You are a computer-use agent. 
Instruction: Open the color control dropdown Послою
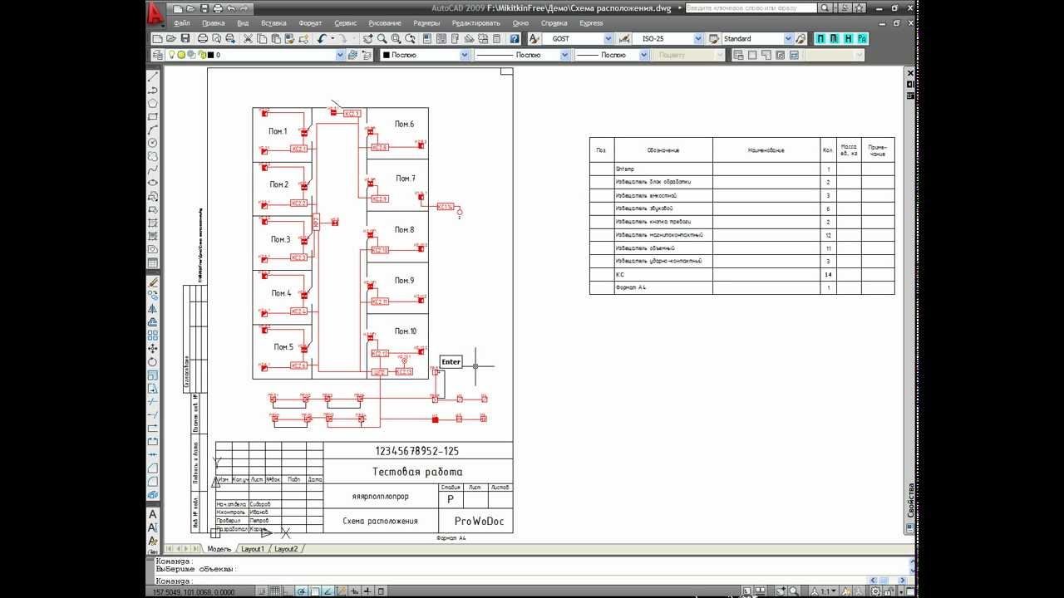pyautogui.click(x=465, y=55)
